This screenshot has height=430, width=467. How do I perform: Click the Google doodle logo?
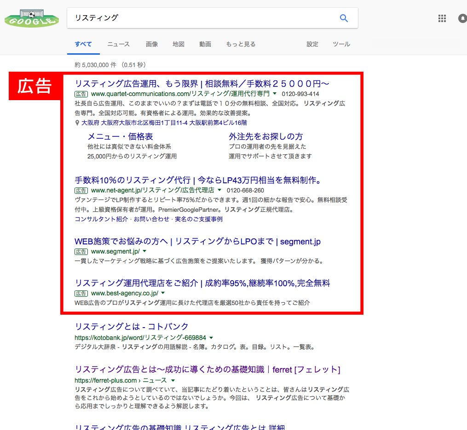(32, 18)
